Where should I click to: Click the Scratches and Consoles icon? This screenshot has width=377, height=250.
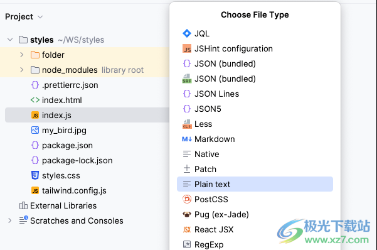(24, 220)
